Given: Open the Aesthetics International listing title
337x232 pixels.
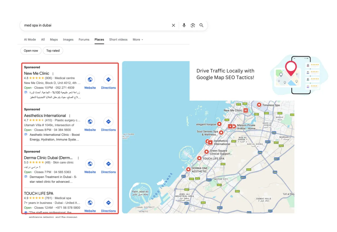Looking at the screenshot, I should 45,116.
